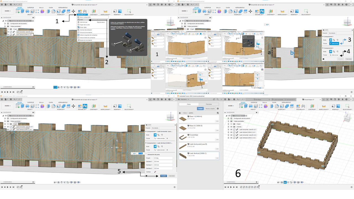Switch to HERRAMIENTAS tab in bottom-right window
Viewport: 354px width, 199px height.
286,102
